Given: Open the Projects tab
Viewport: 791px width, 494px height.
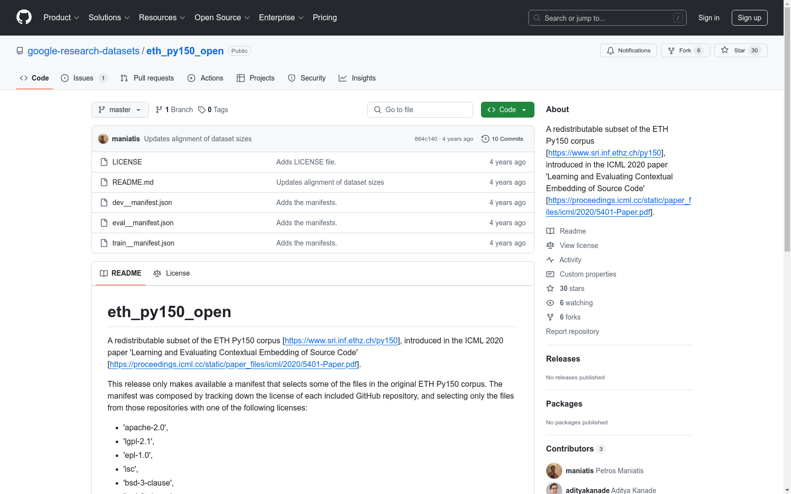Looking at the screenshot, I should (256, 78).
